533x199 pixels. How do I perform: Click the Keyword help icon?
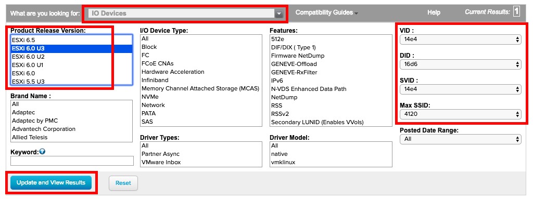click(42, 151)
